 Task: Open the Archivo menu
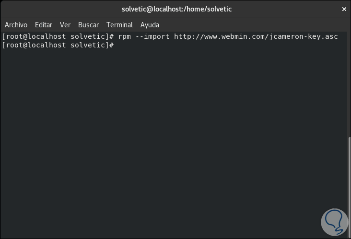pyautogui.click(x=16, y=25)
